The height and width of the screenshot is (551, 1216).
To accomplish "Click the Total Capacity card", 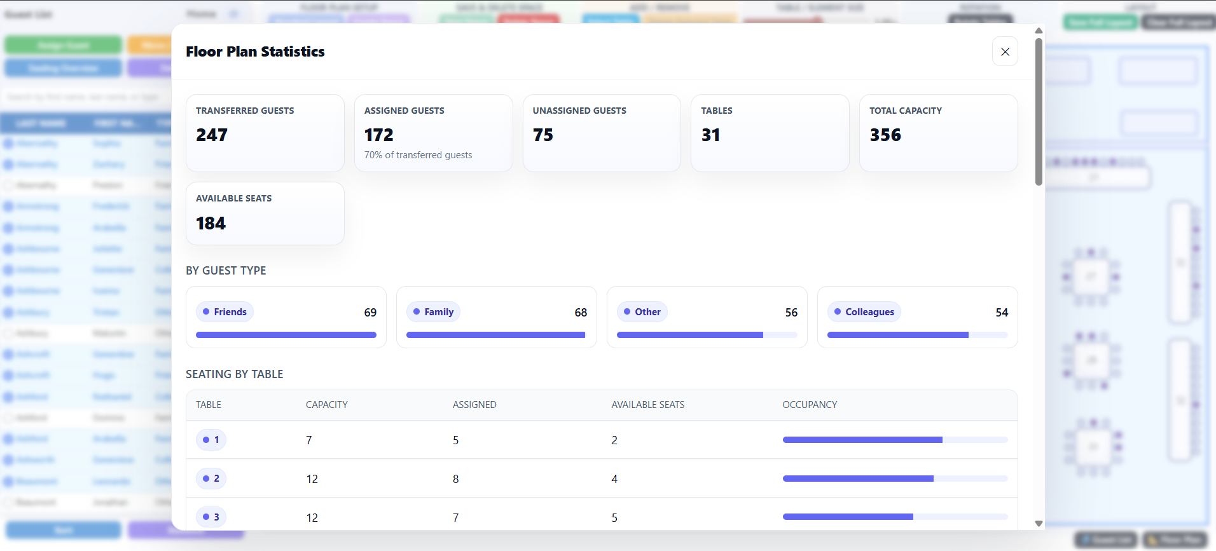I will 938,133.
